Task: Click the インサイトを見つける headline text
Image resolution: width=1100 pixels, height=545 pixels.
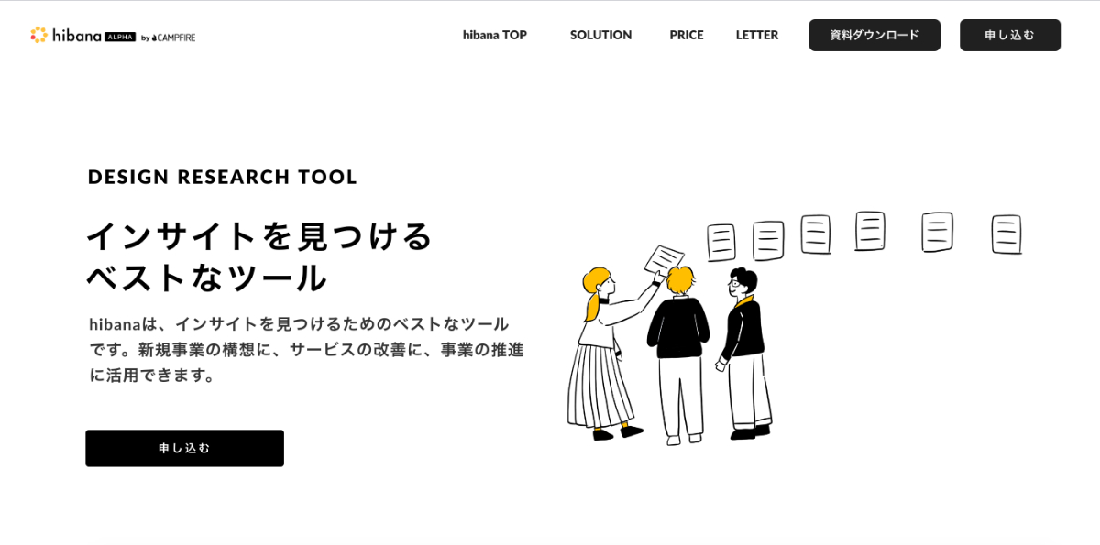Action: (x=259, y=235)
